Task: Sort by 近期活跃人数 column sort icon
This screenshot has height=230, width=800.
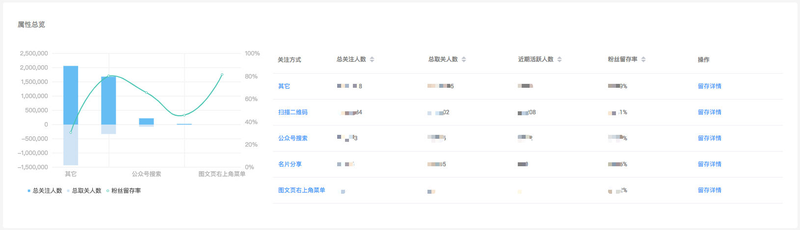Action: (x=560, y=59)
